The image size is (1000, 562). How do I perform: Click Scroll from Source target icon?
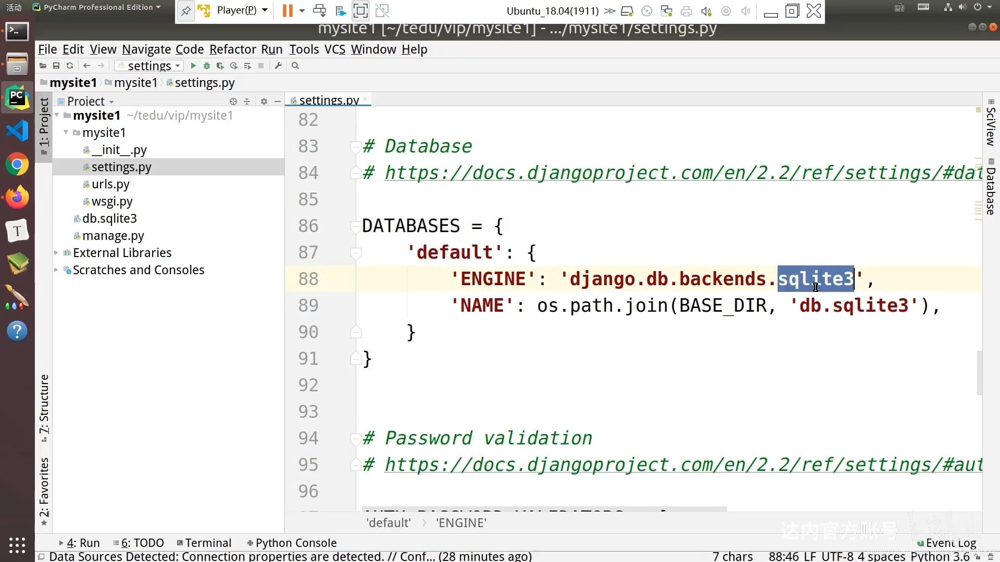pyautogui.click(x=233, y=101)
